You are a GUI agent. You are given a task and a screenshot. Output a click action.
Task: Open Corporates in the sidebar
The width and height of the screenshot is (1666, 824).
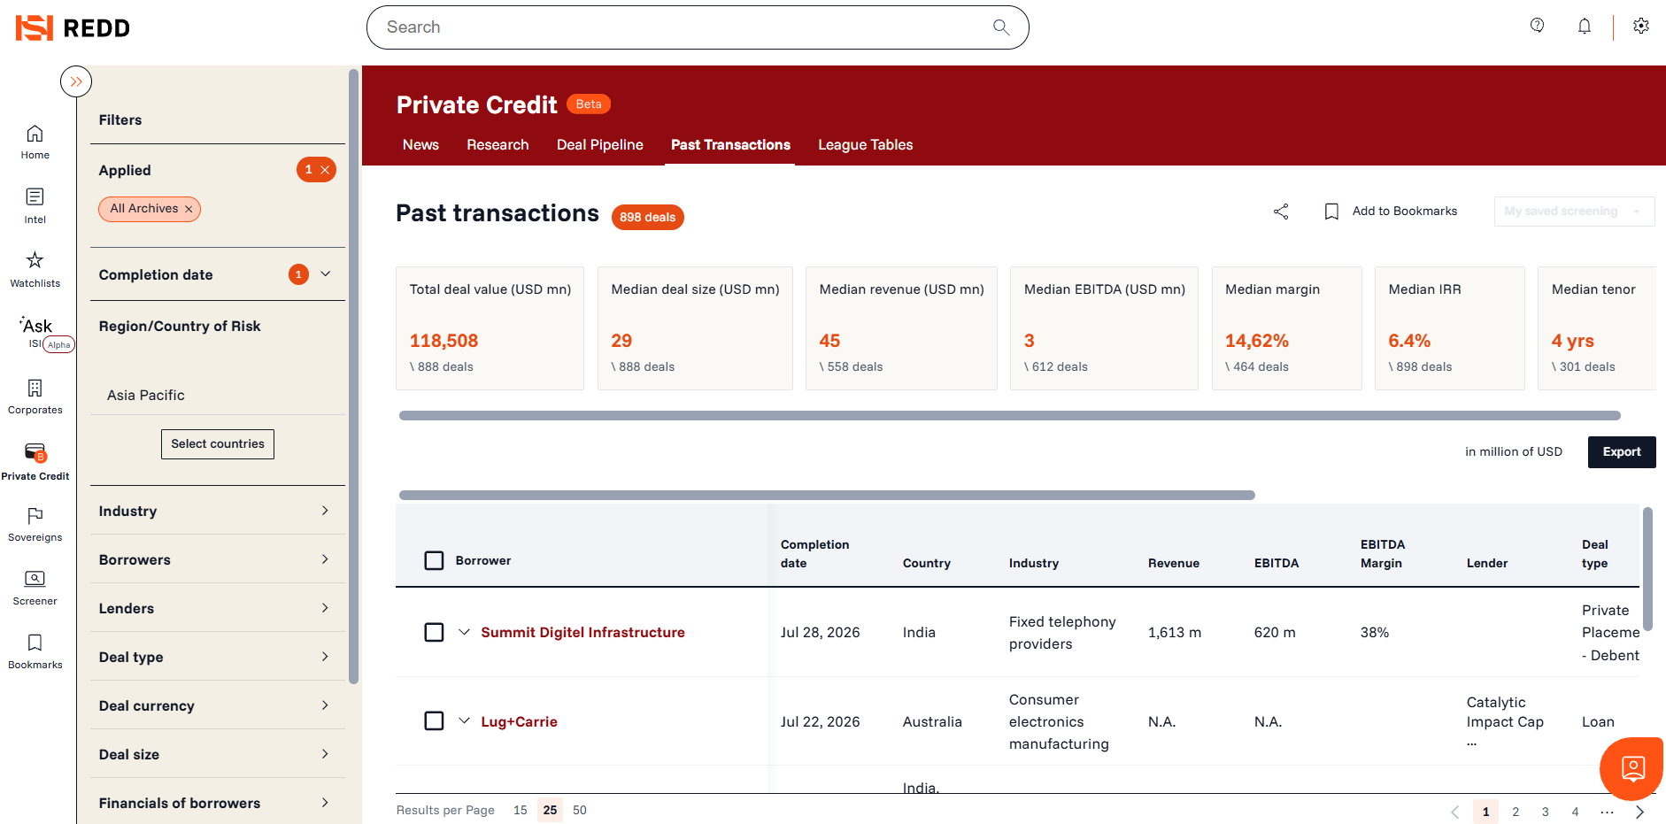[35, 397]
